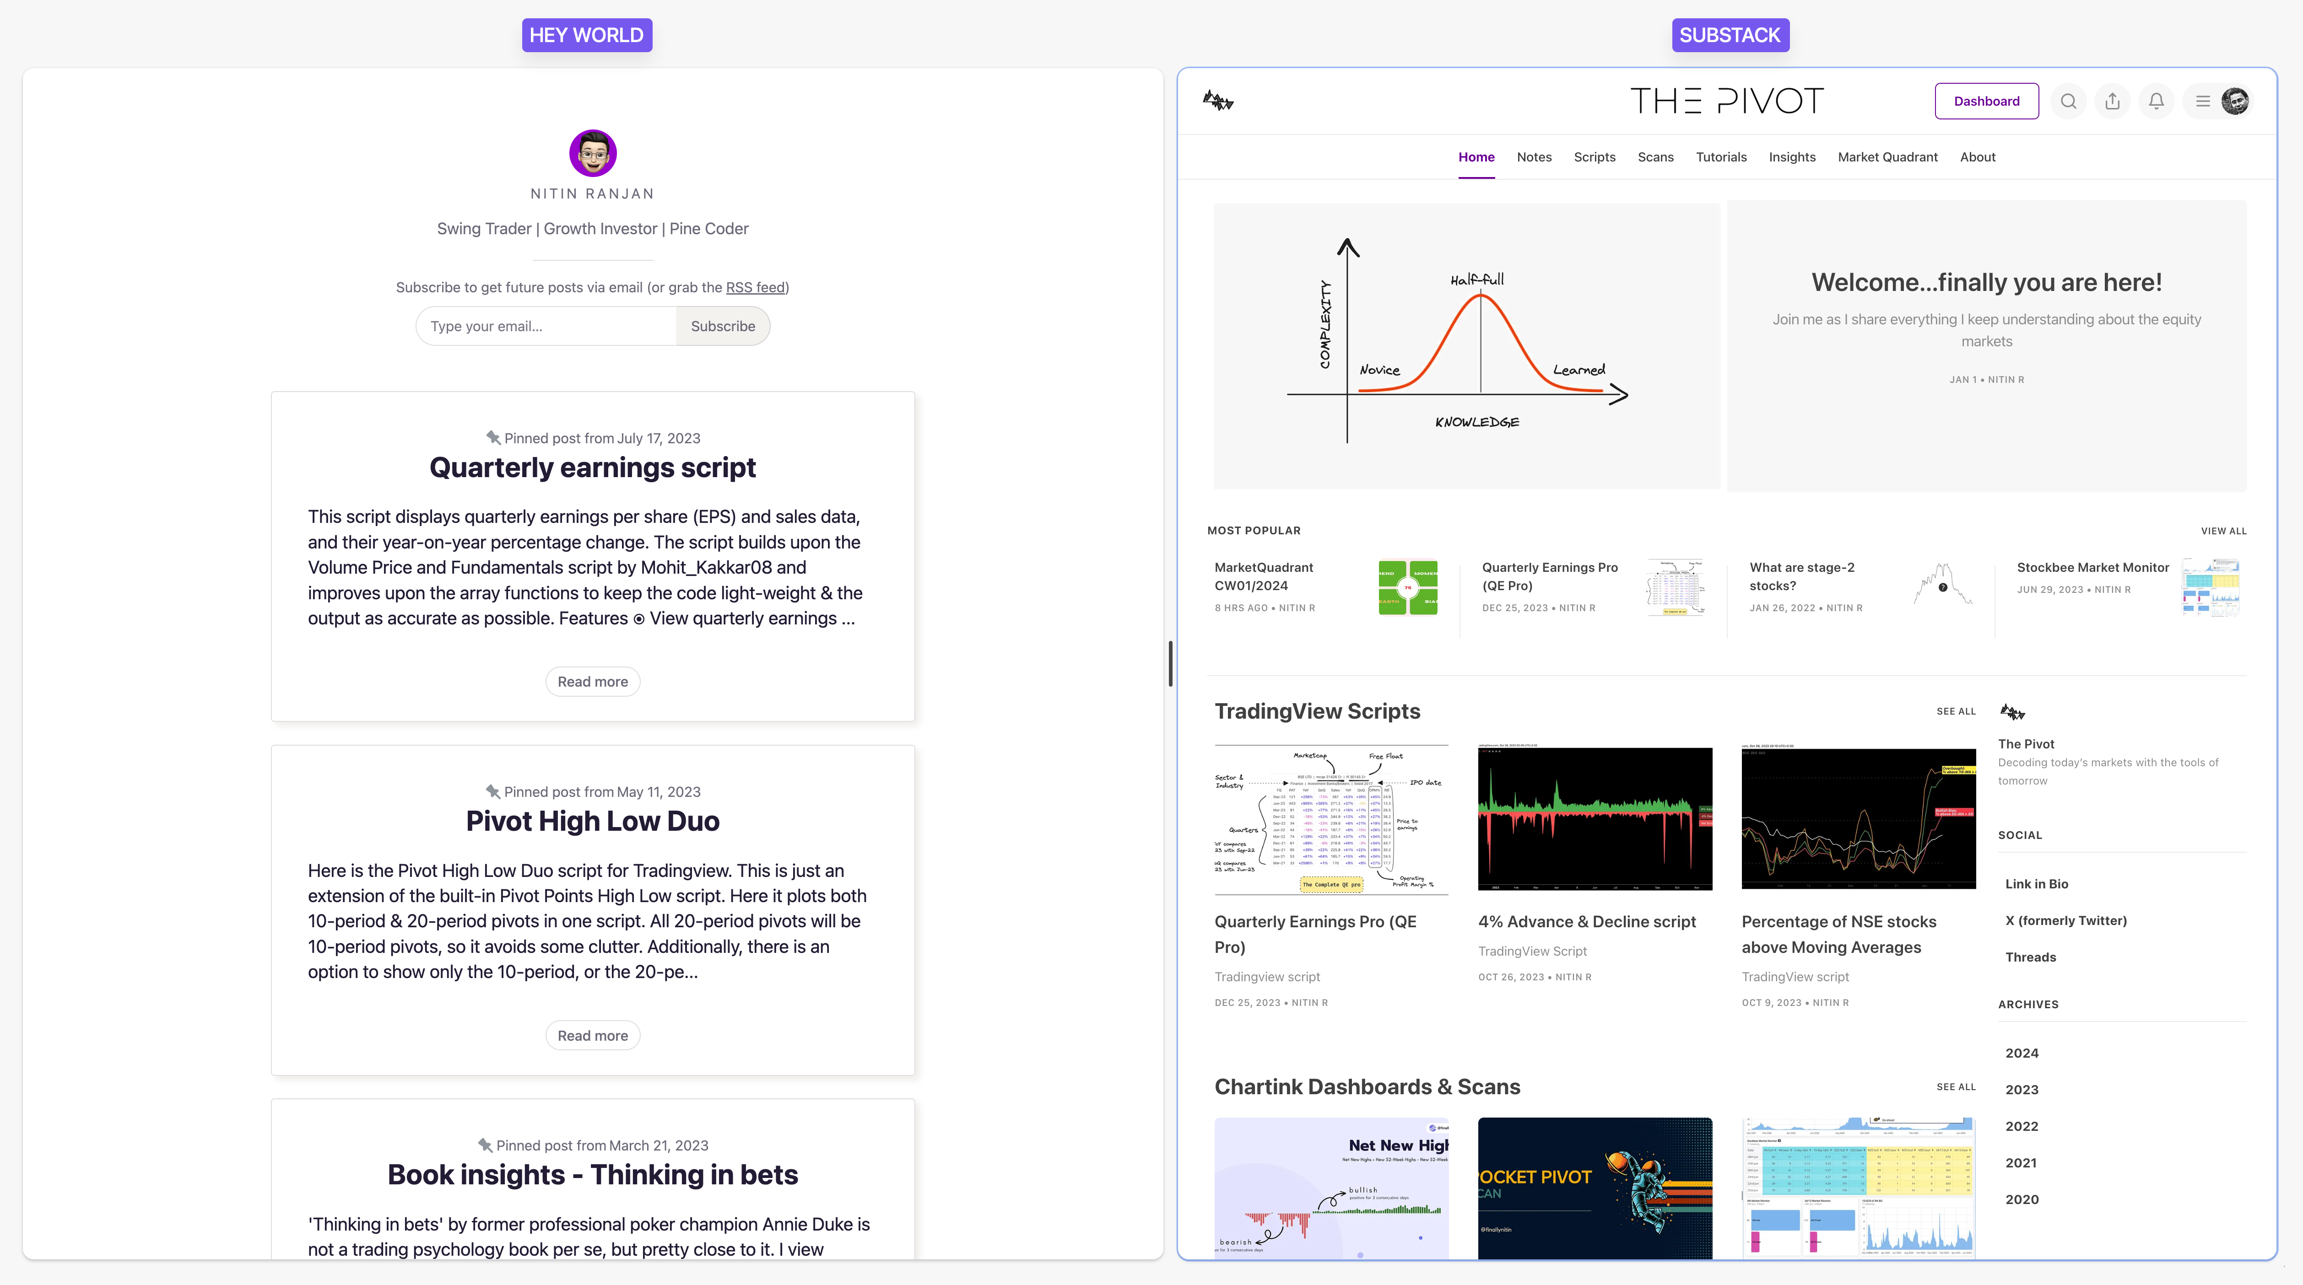Open the hamburger menu next to profile avatar

tap(2203, 101)
